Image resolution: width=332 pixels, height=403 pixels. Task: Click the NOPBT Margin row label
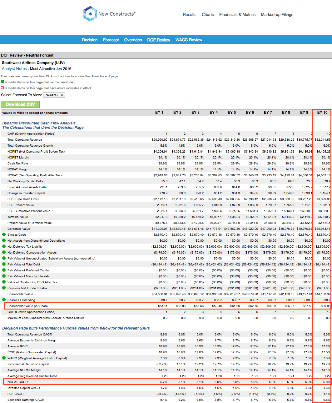18,158
